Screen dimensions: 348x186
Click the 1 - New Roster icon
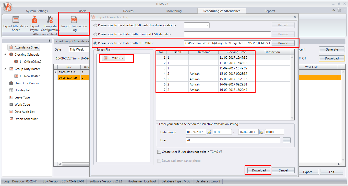(16, 76)
